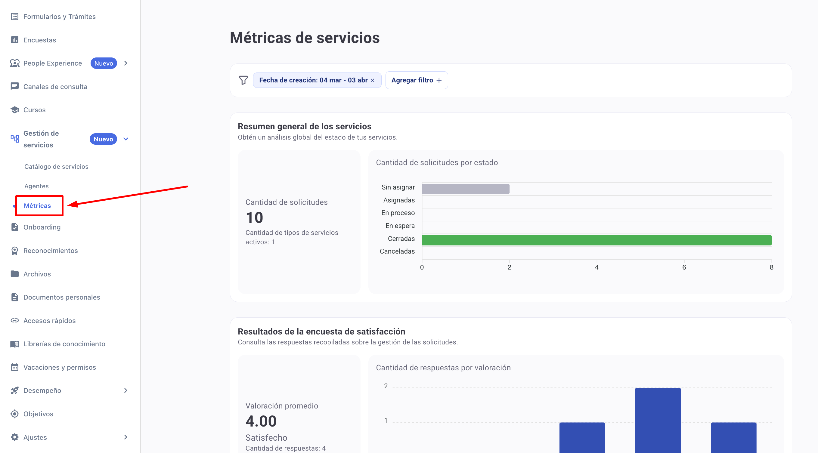Click the Desempeño rocket icon
This screenshot has width=818, height=453.
click(x=15, y=390)
